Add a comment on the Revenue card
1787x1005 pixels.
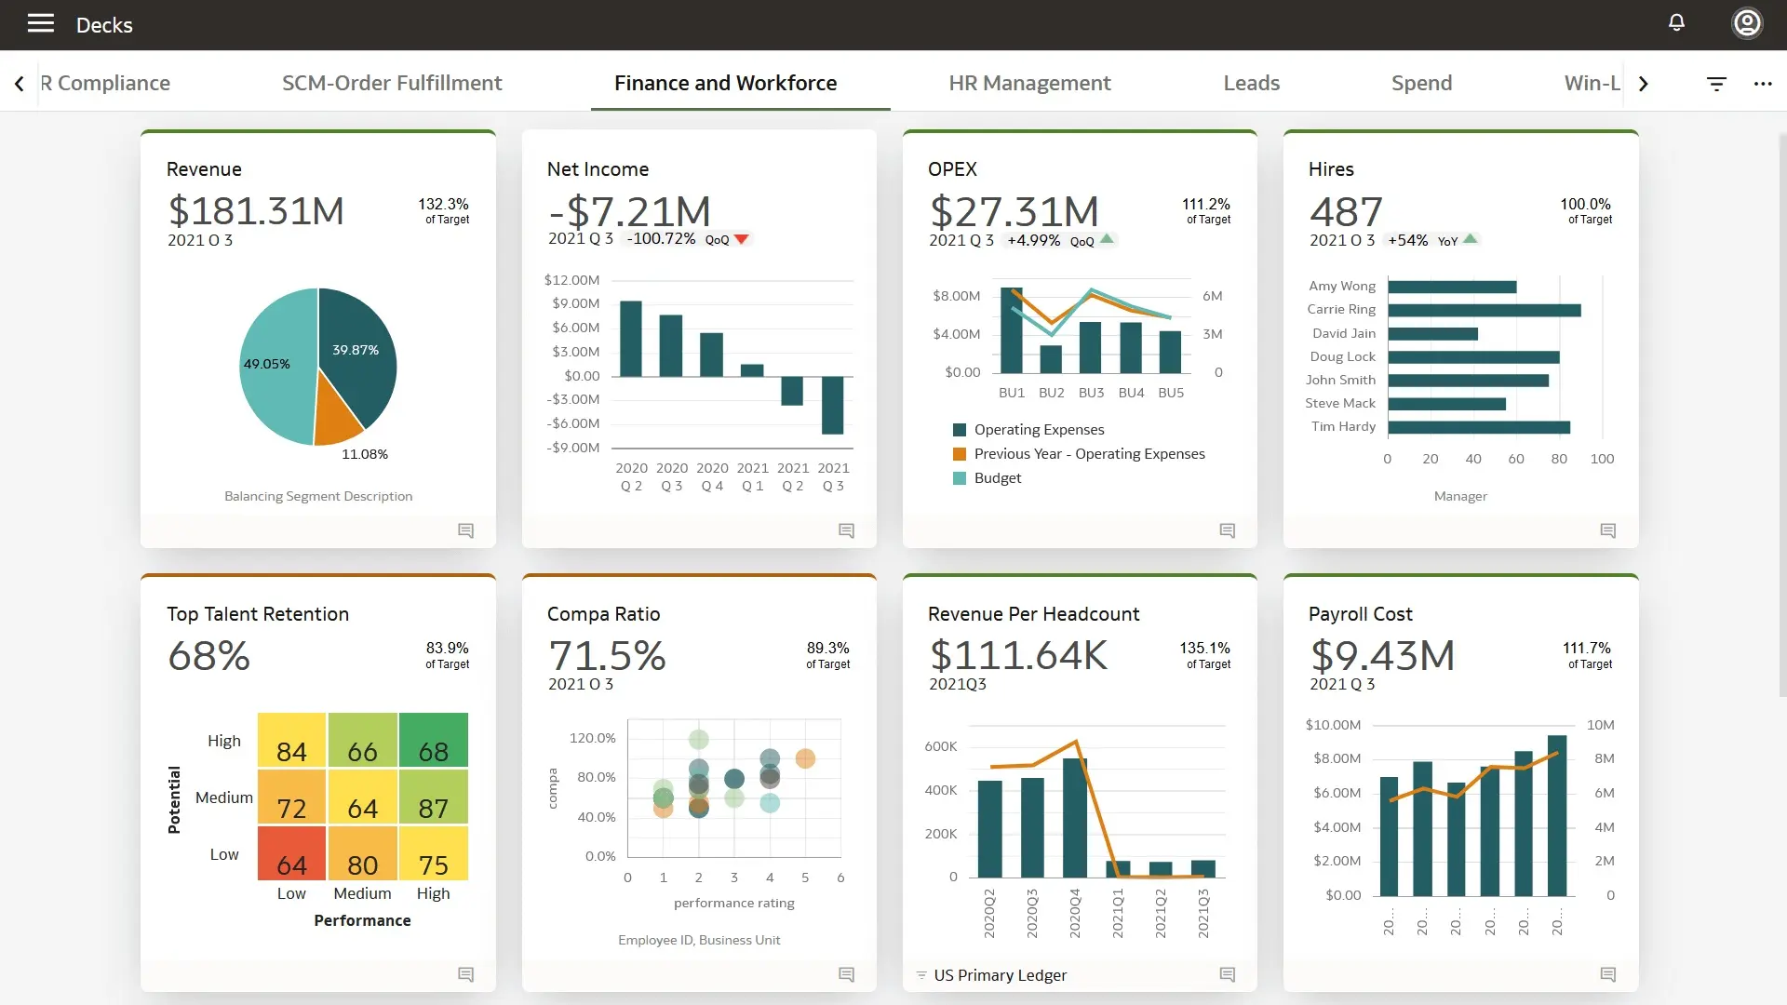(x=465, y=530)
